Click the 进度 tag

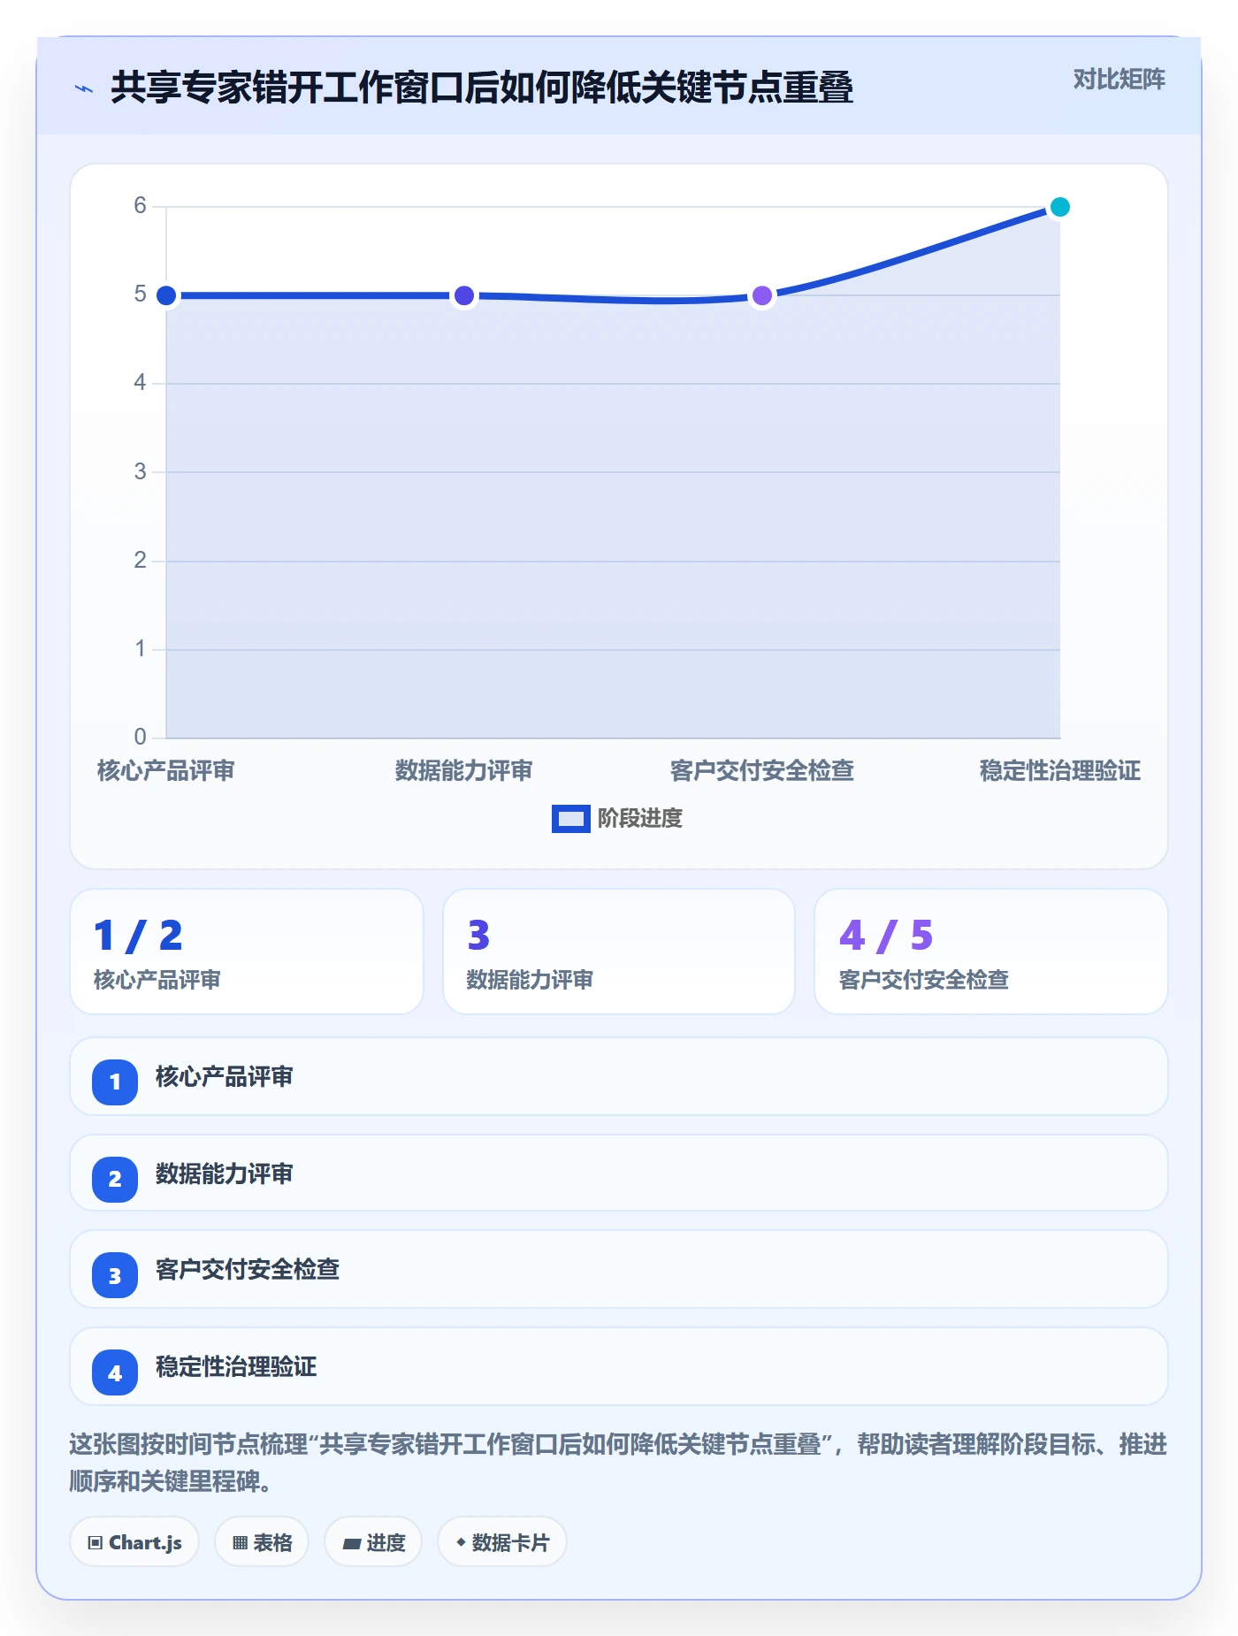(x=373, y=1542)
